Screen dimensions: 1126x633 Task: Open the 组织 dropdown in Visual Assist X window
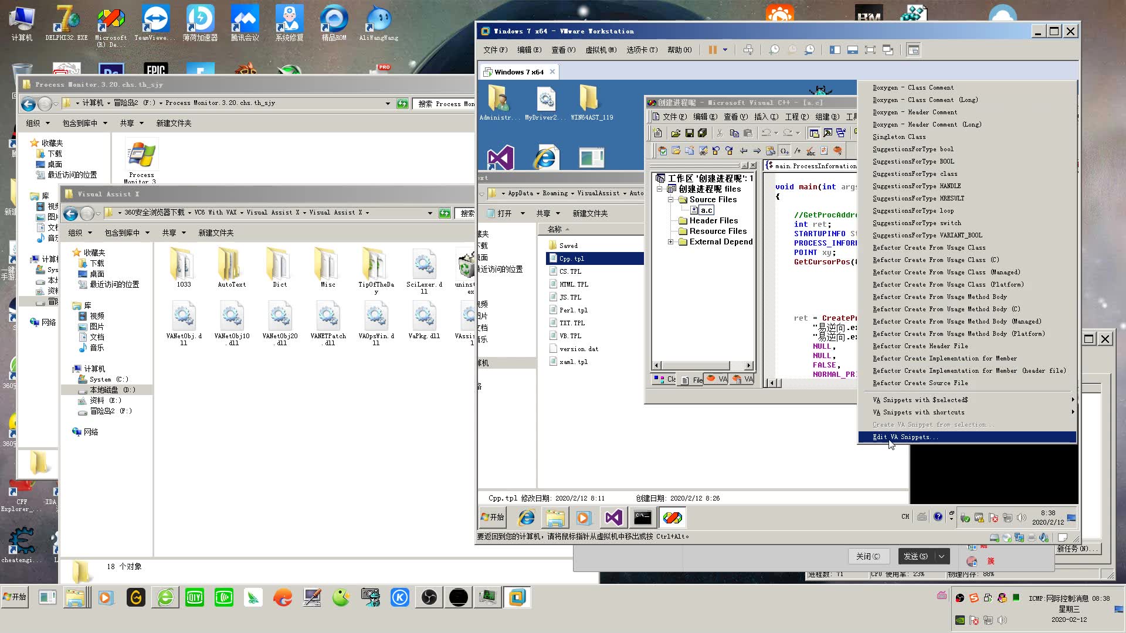(80, 233)
